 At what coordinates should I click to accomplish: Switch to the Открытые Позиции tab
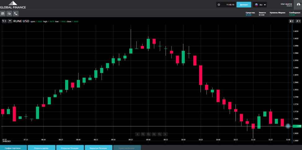(70, 148)
